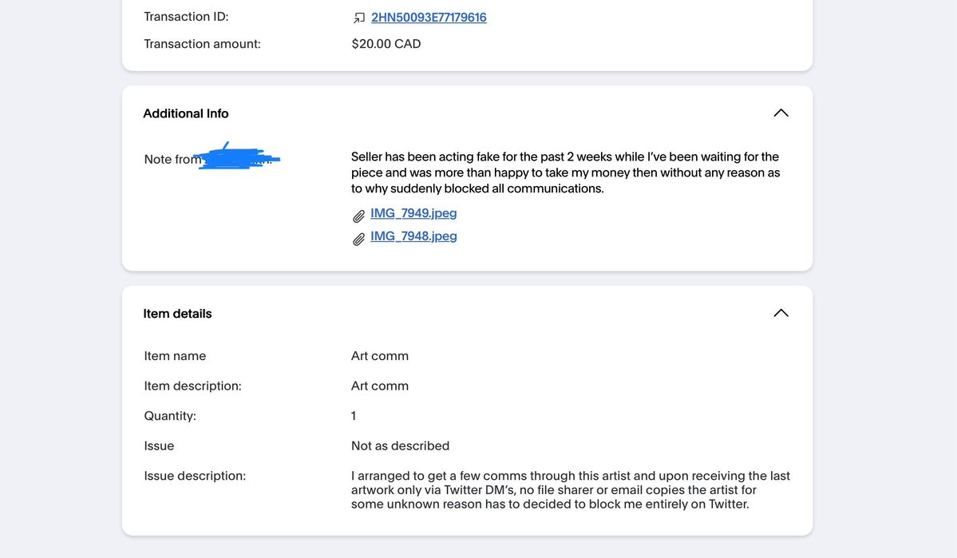Click the Additional Info heading
This screenshot has width=957, height=558.
point(185,113)
